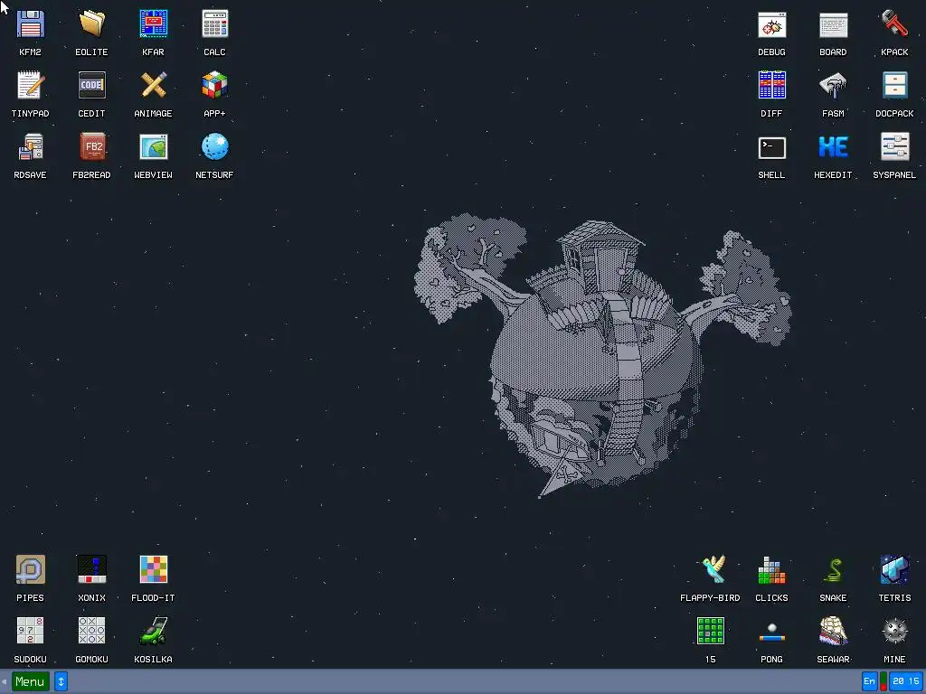The image size is (926, 694).
Task: Launch the SHELL terminal icon
Action: 772,147
